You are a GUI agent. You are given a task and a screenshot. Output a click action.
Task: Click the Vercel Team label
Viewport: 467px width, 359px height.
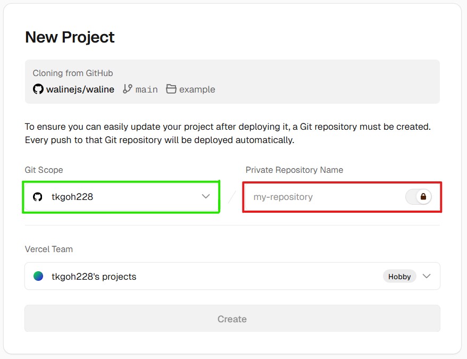49,249
